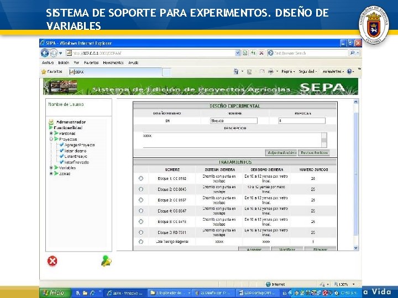Stop loading with the red X icon
This screenshot has width=398, height=298.
261,53
